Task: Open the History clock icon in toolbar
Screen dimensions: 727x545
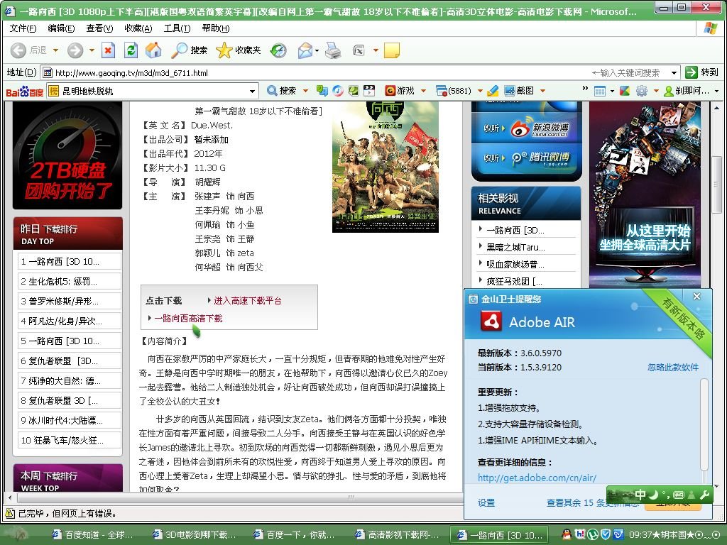Action: [x=278, y=50]
